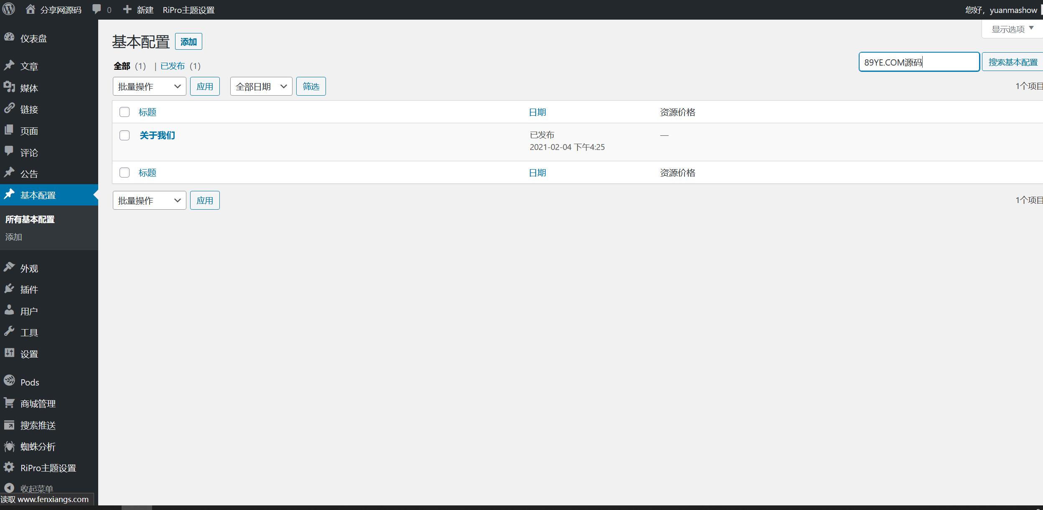Click the 链接 chain link icon
Viewport: 1043px width, 510px height.
[x=9, y=109]
